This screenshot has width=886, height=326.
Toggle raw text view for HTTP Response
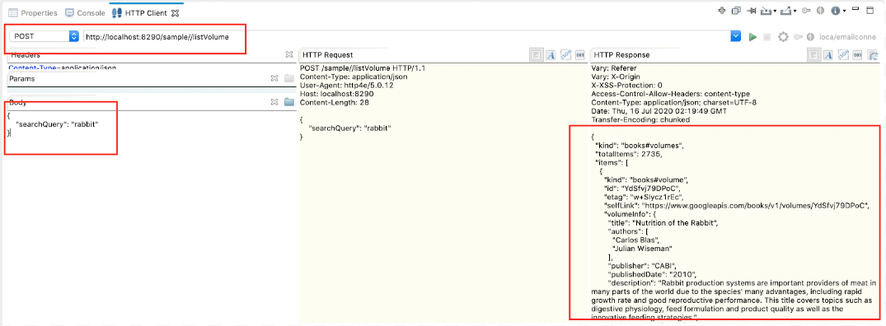(x=813, y=55)
